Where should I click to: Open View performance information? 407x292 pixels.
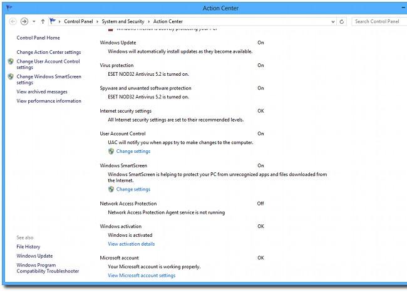click(49, 101)
